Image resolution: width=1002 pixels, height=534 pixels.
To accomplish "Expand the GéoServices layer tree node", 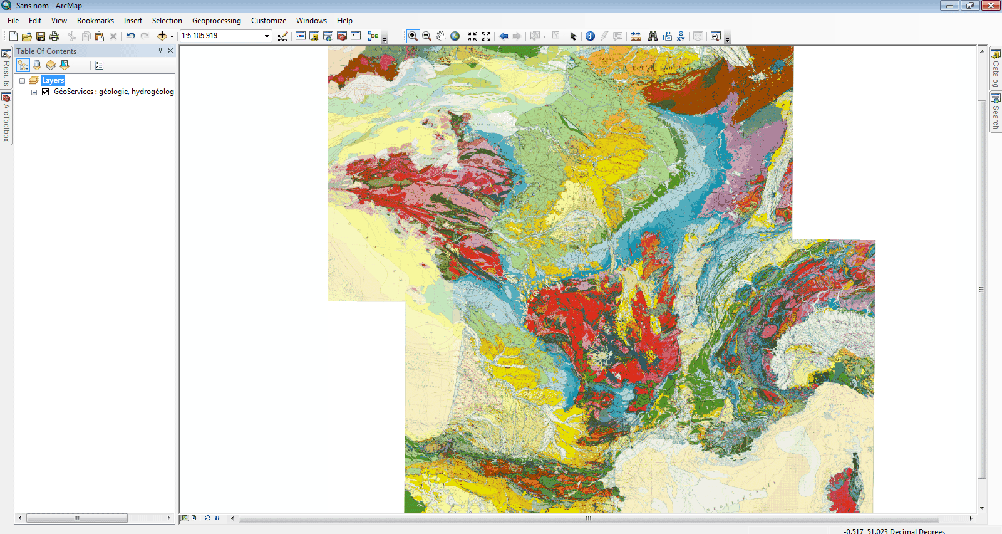I will [34, 92].
